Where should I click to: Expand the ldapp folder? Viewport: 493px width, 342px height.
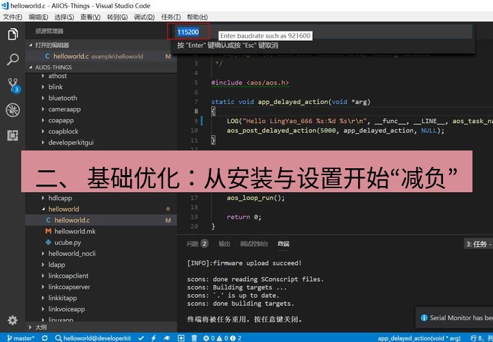tap(42, 265)
